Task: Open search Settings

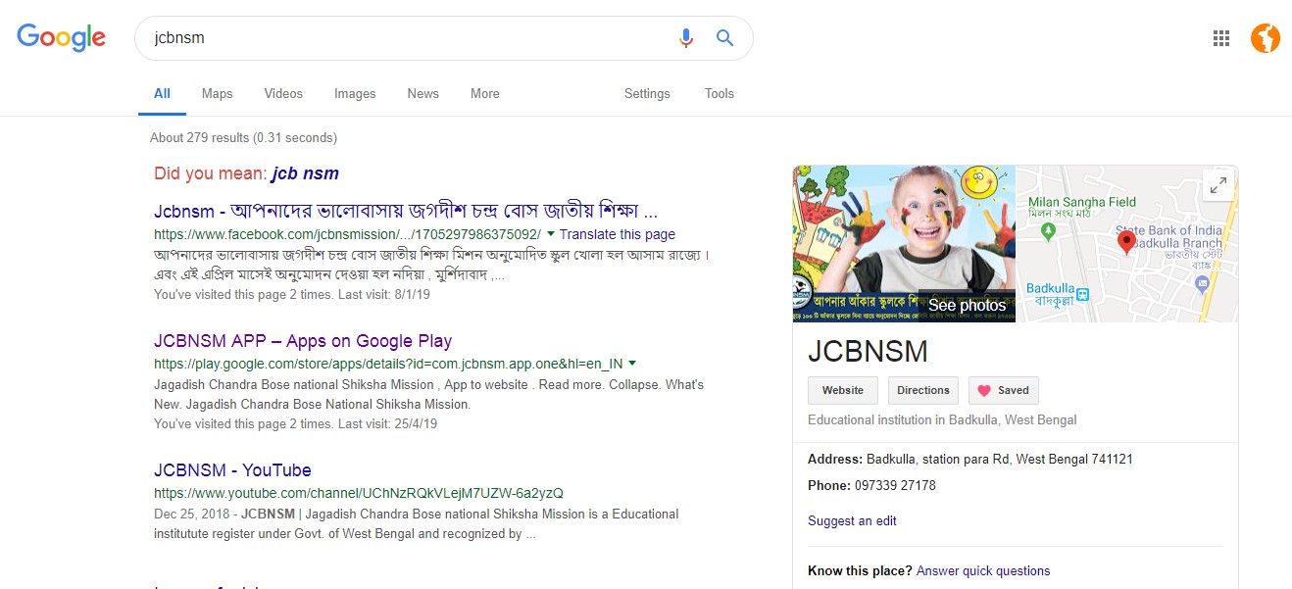Action: tap(647, 94)
